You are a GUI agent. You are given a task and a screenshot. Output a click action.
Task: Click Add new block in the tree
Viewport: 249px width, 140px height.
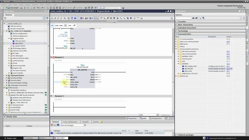point(20,41)
